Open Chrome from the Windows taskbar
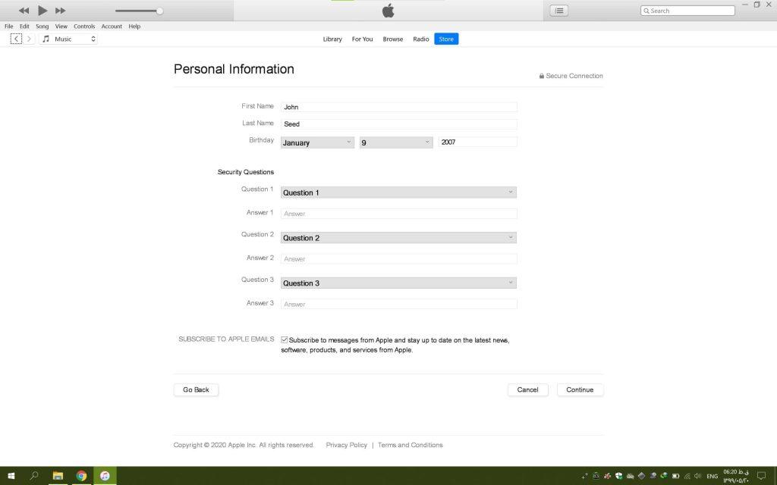 (x=81, y=476)
